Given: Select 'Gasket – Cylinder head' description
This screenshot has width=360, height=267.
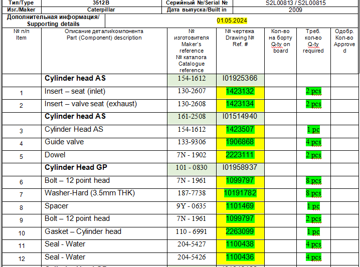Looking at the screenshot, I should [83, 231].
